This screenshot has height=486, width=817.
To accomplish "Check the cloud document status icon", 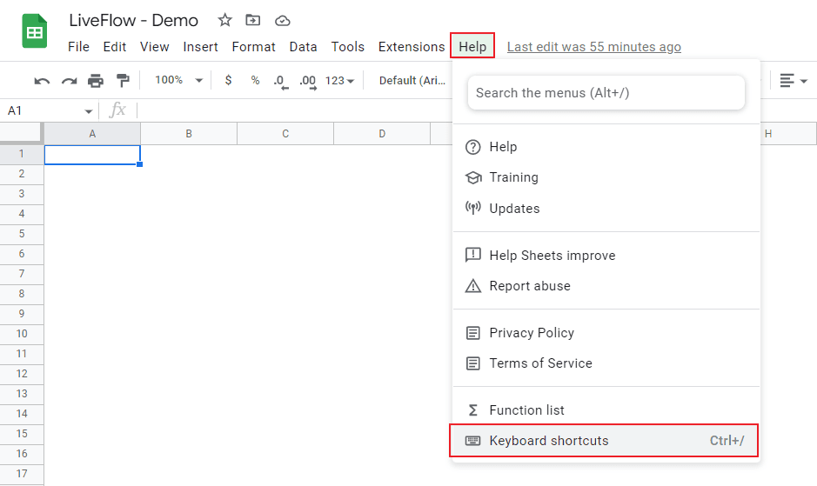I will (283, 21).
